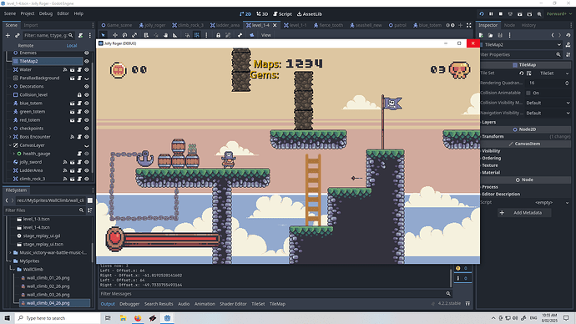Switch to the Script workspace
576x324 pixels.
(282, 14)
